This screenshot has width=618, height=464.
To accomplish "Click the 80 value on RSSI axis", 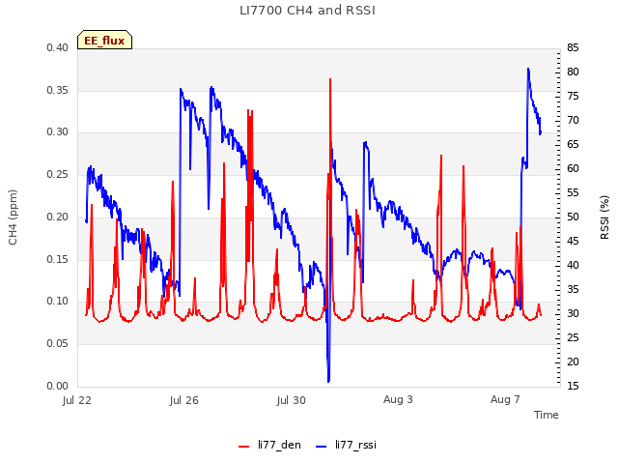I will 573,72.
